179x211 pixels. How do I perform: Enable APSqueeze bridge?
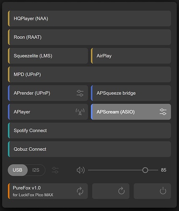[131, 93]
